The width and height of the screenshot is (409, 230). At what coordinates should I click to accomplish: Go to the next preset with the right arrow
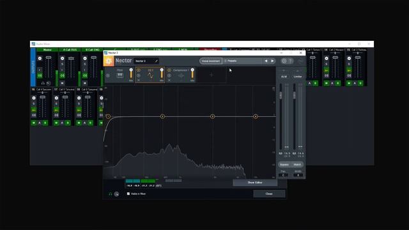click(x=272, y=61)
